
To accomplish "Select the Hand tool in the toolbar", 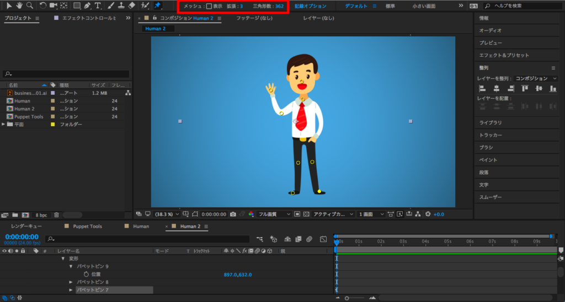I will (18, 6).
